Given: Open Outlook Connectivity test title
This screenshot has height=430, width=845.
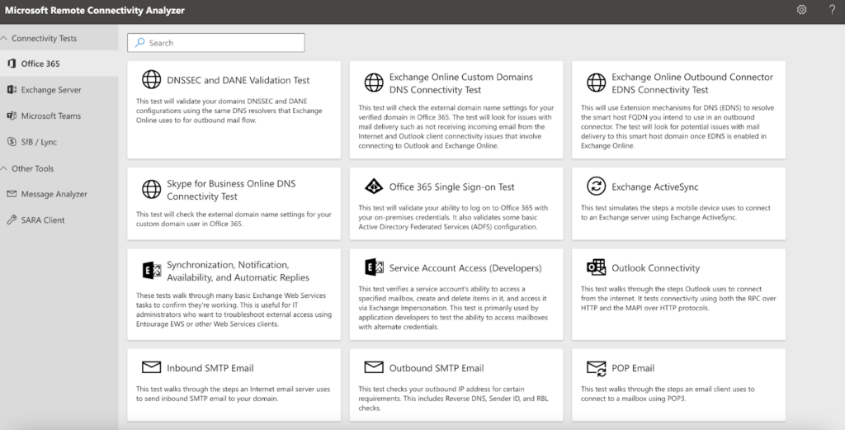Looking at the screenshot, I should click(656, 267).
